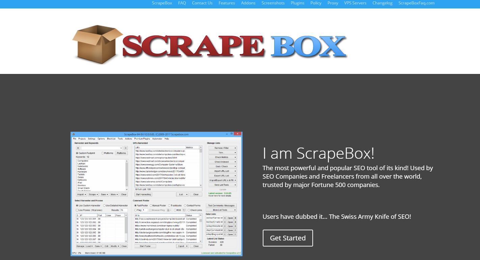Click the Test Comments / Messages button
Image resolution: width=480 pixels, height=260 pixels.
point(221,205)
